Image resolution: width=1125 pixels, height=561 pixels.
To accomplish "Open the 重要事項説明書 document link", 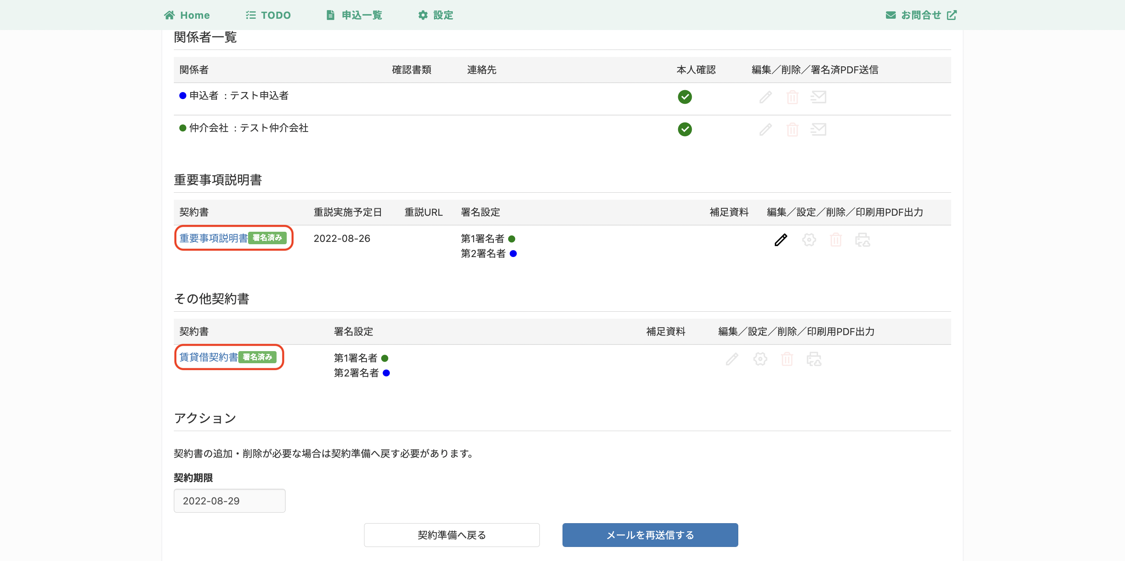I will pos(214,238).
